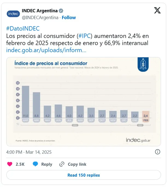Click the Copy link text
The height and width of the screenshot is (187, 167).
[x=77, y=164]
